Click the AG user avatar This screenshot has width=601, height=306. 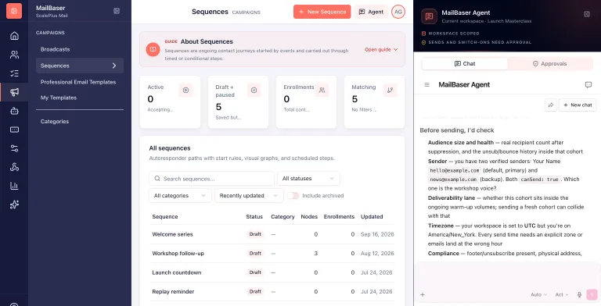click(398, 12)
